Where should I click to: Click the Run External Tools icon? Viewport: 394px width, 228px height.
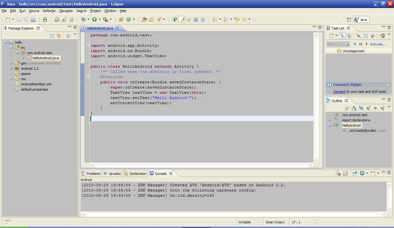tap(106, 19)
